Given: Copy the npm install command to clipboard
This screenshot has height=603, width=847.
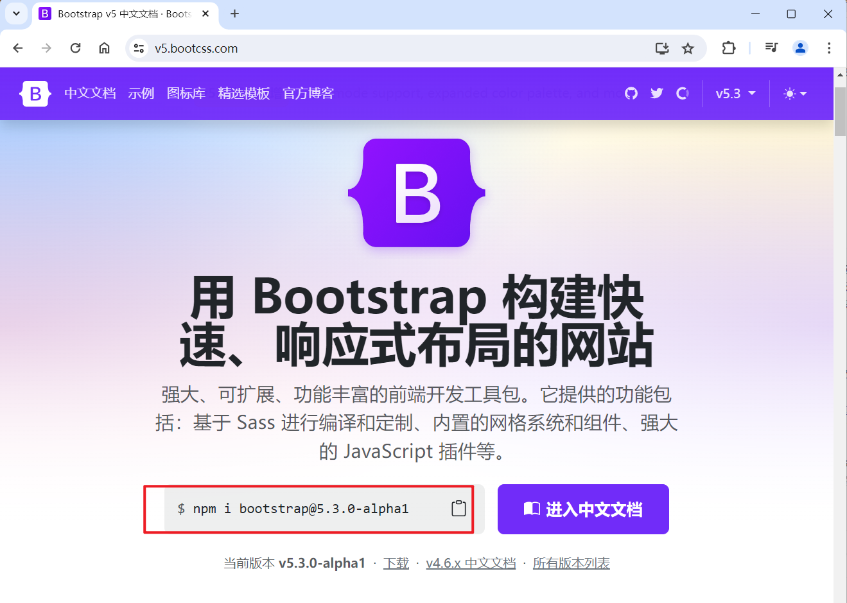Looking at the screenshot, I should pos(458,508).
